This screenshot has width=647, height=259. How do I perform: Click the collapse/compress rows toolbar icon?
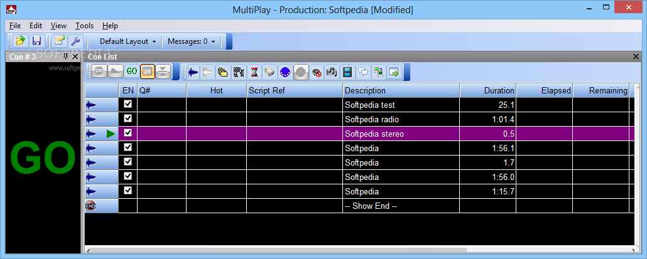pyautogui.click(x=163, y=71)
